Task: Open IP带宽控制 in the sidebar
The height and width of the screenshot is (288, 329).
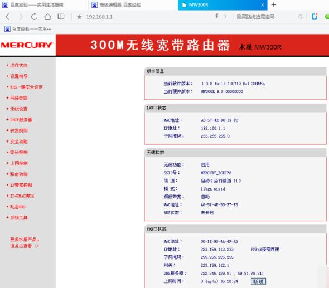Action: click(21, 185)
